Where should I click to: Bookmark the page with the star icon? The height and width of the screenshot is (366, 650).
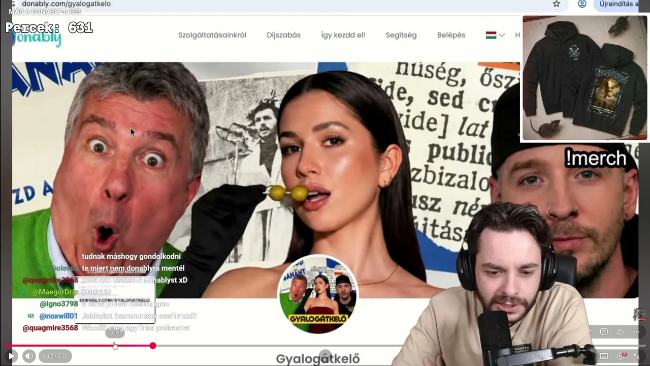coord(557,4)
